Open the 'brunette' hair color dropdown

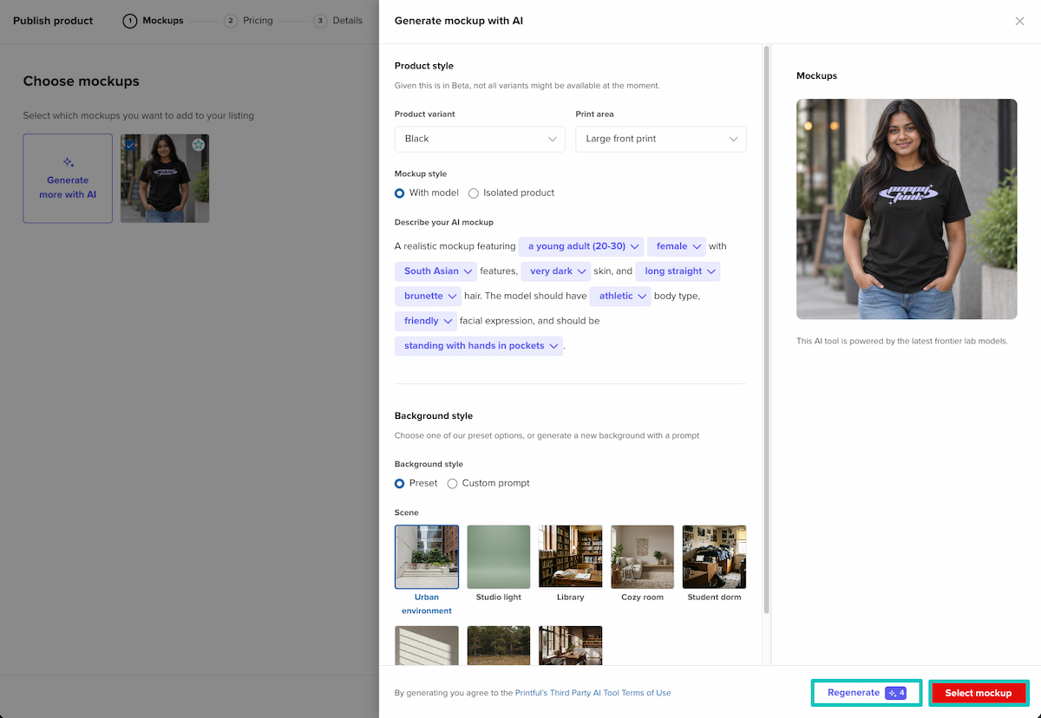tap(428, 297)
